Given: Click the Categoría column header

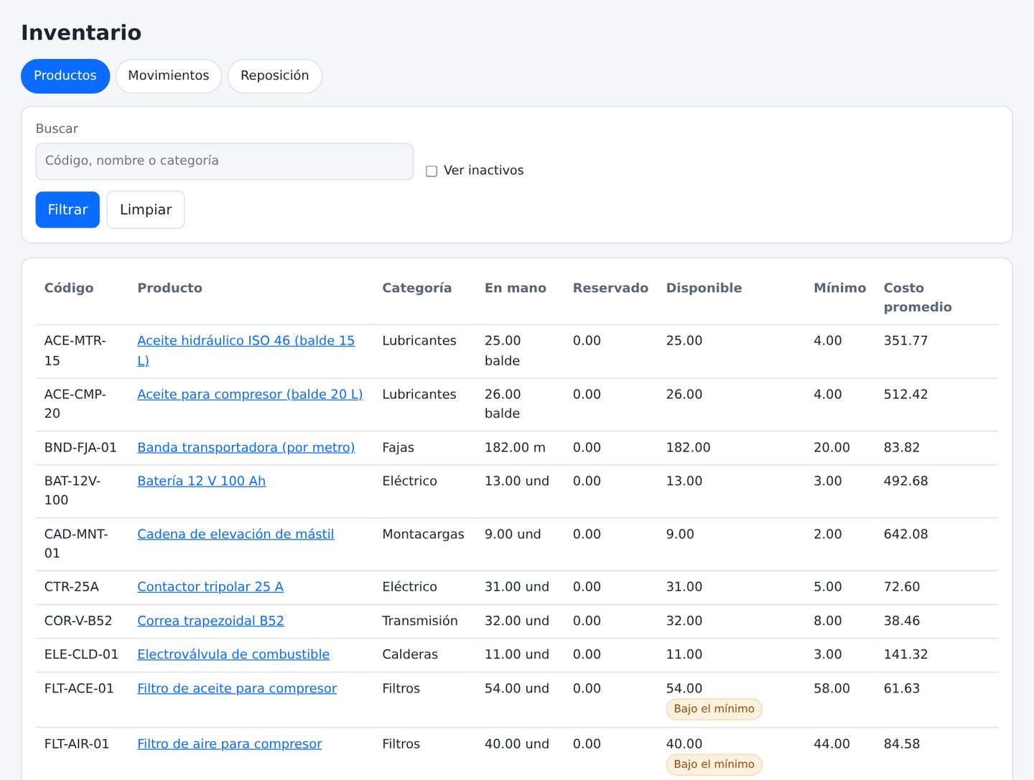Looking at the screenshot, I should pos(416,288).
